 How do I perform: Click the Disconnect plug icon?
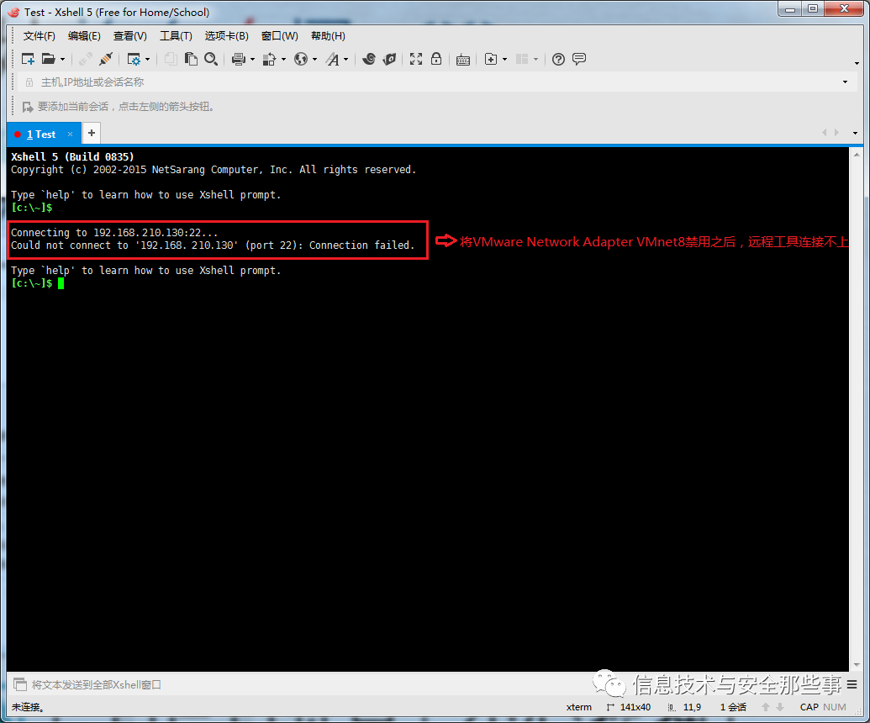(105, 59)
